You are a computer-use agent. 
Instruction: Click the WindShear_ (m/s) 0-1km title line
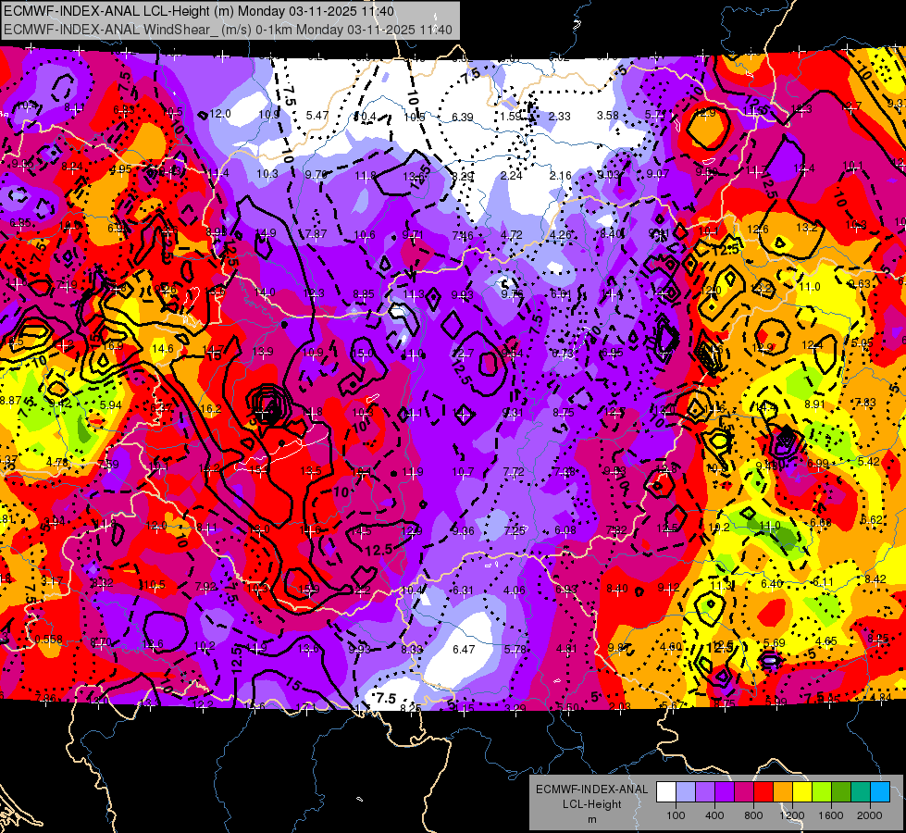228,30
